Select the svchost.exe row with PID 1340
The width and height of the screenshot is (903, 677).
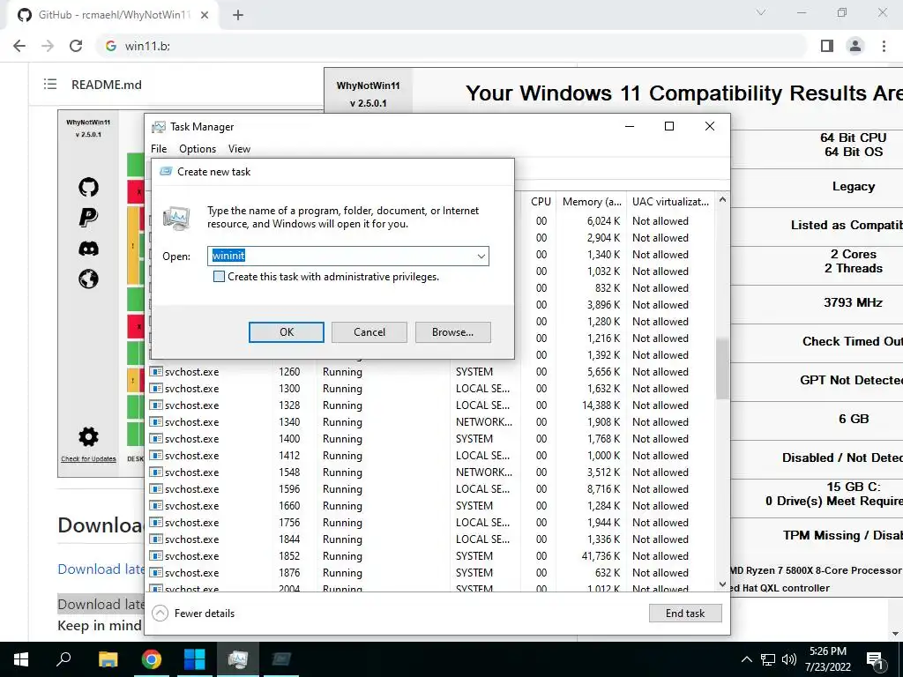(432, 422)
